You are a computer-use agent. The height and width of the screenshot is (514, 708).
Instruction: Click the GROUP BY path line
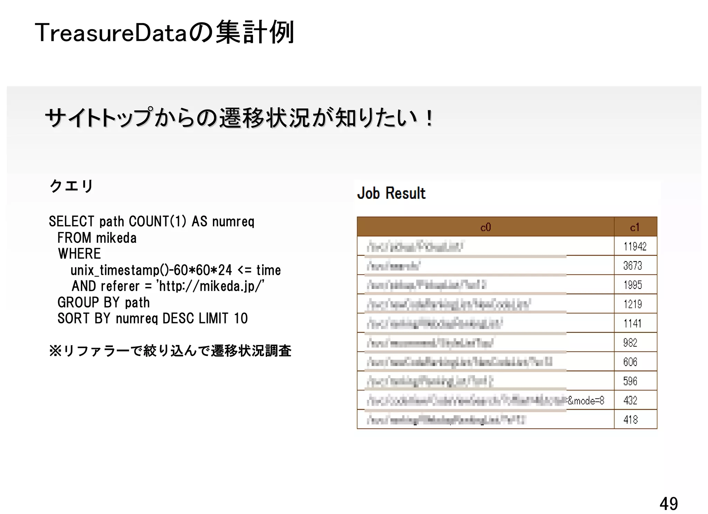[104, 302]
